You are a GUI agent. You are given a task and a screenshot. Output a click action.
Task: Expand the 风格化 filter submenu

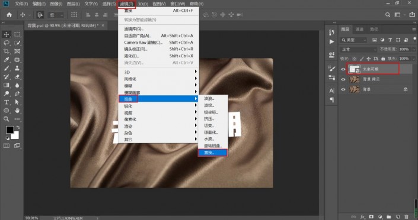point(159,79)
